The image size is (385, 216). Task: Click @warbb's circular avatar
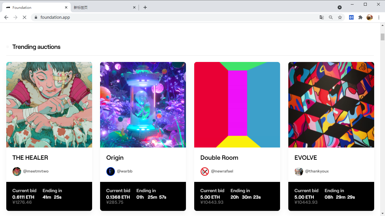(x=111, y=171)
